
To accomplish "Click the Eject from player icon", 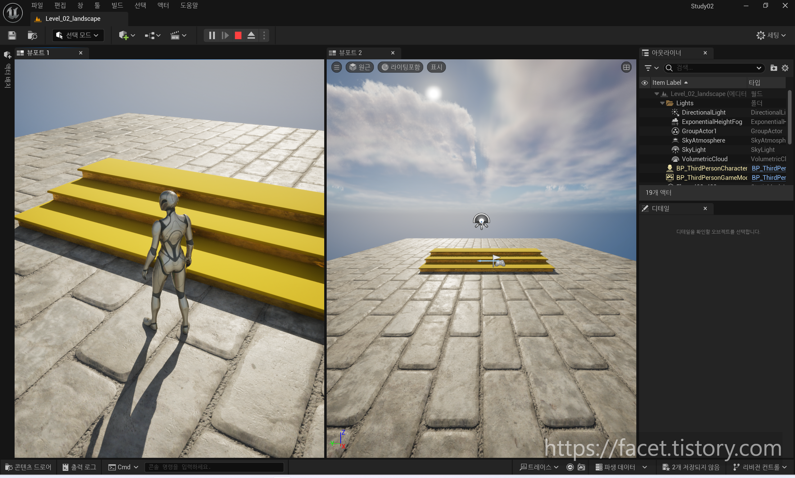I will pyautogui.click(x=251, y=35).
